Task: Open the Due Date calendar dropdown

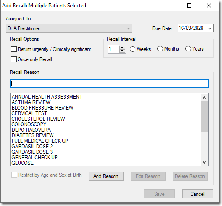Action: point(210,28)
